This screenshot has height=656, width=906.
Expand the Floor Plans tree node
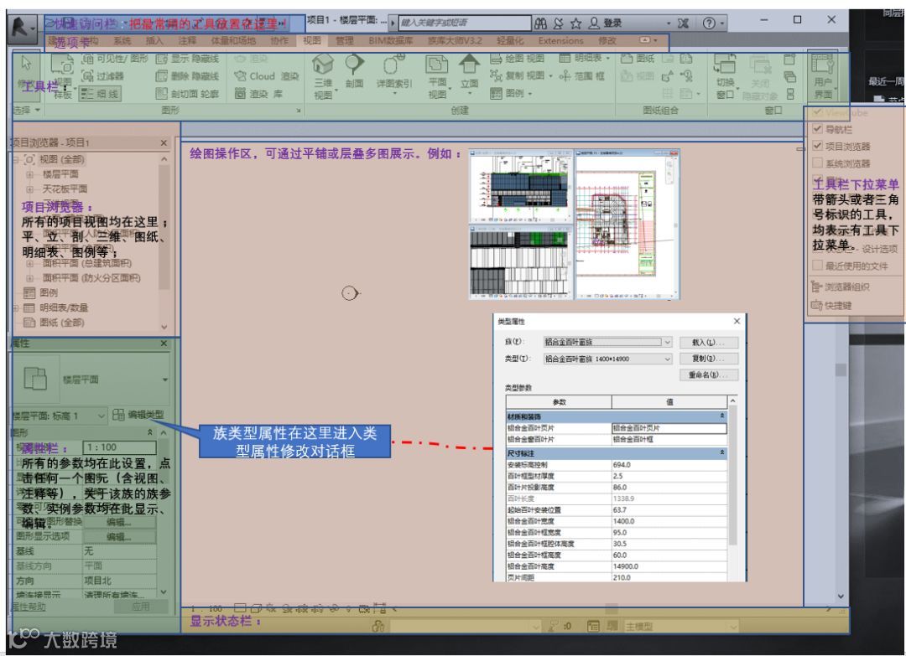point(29,174)
